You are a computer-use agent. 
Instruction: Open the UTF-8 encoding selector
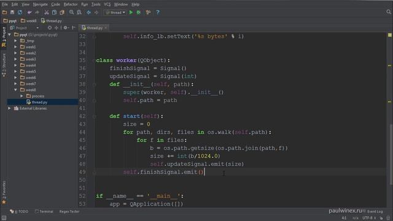[x=369, y=218]
